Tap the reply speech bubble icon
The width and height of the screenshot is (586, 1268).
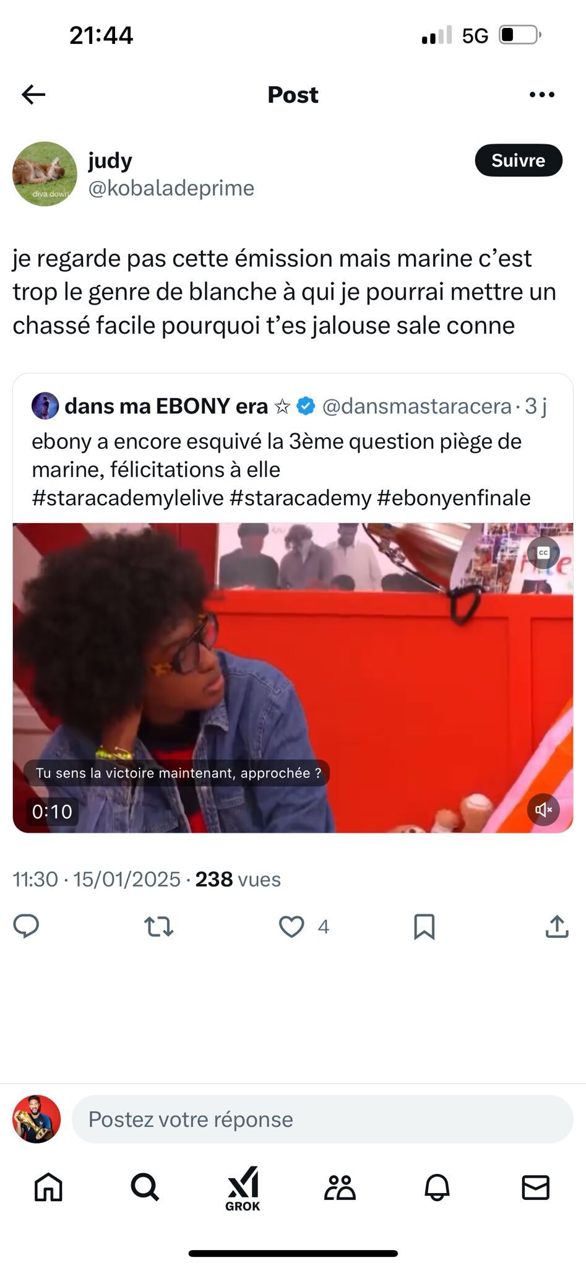point(26,926)
